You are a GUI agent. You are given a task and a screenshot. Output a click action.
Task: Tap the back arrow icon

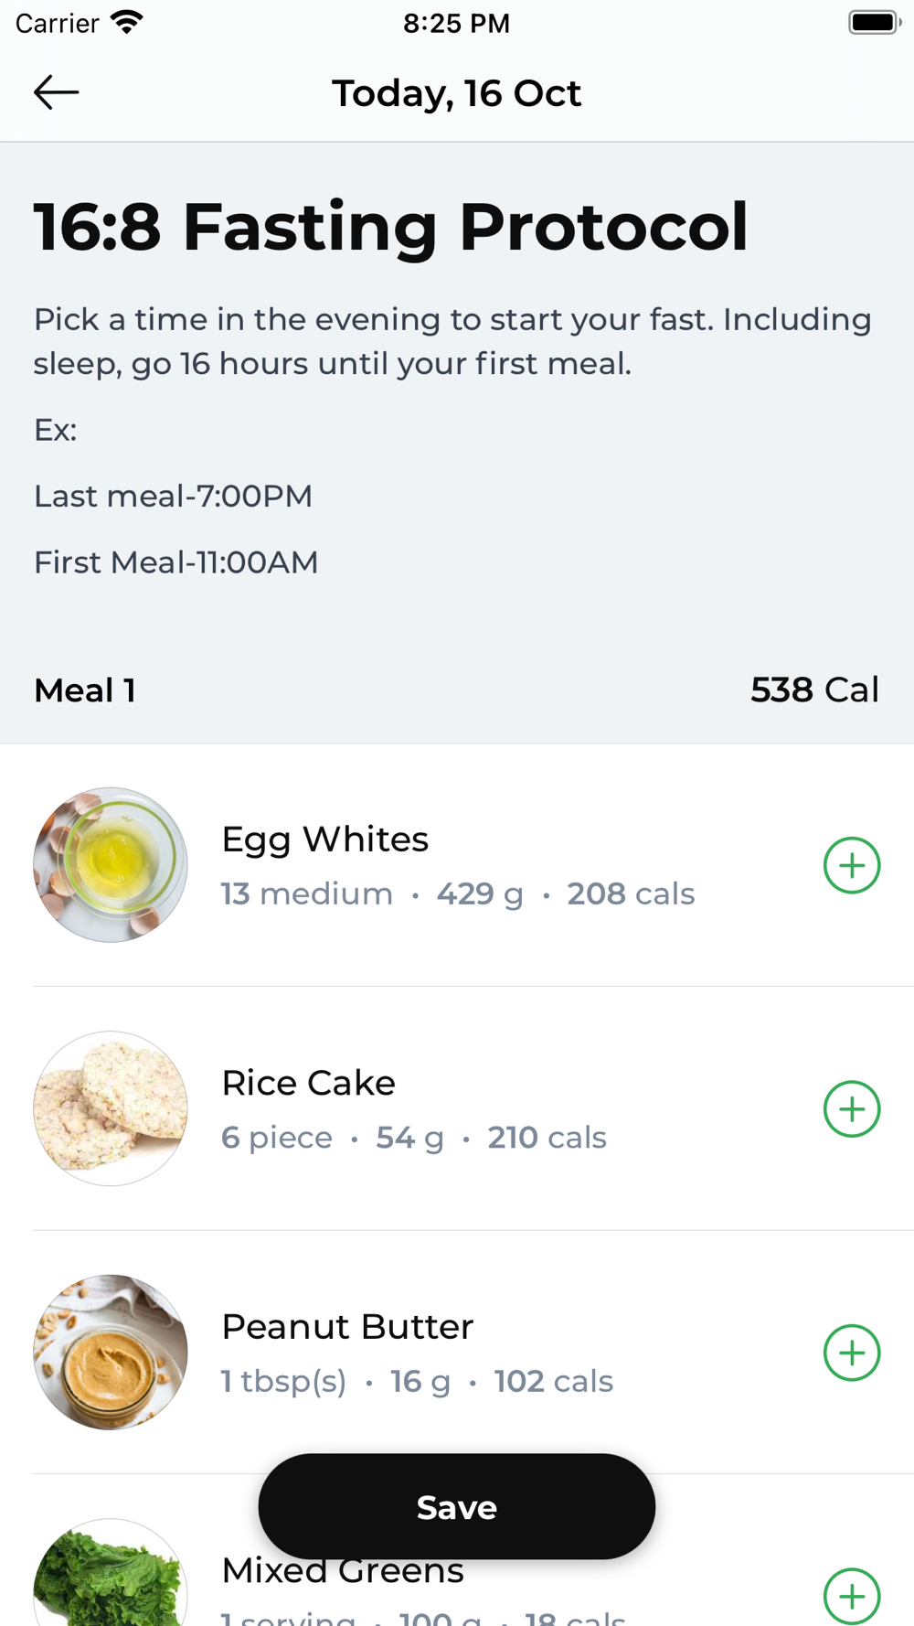click(56, 92)
